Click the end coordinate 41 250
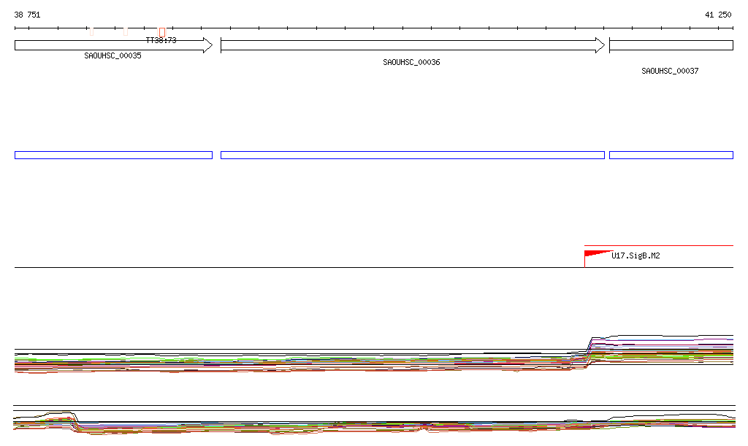The image size is (748, 446). (x=718, y=15)
